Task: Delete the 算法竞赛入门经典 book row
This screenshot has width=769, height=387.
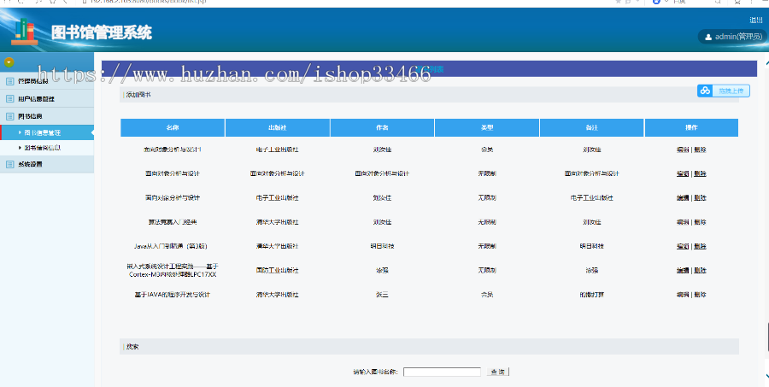Action: pos(700,222)
